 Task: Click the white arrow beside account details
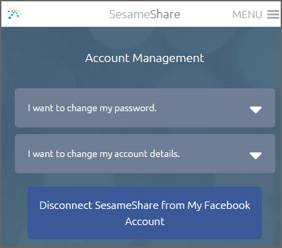coord(256,156)
